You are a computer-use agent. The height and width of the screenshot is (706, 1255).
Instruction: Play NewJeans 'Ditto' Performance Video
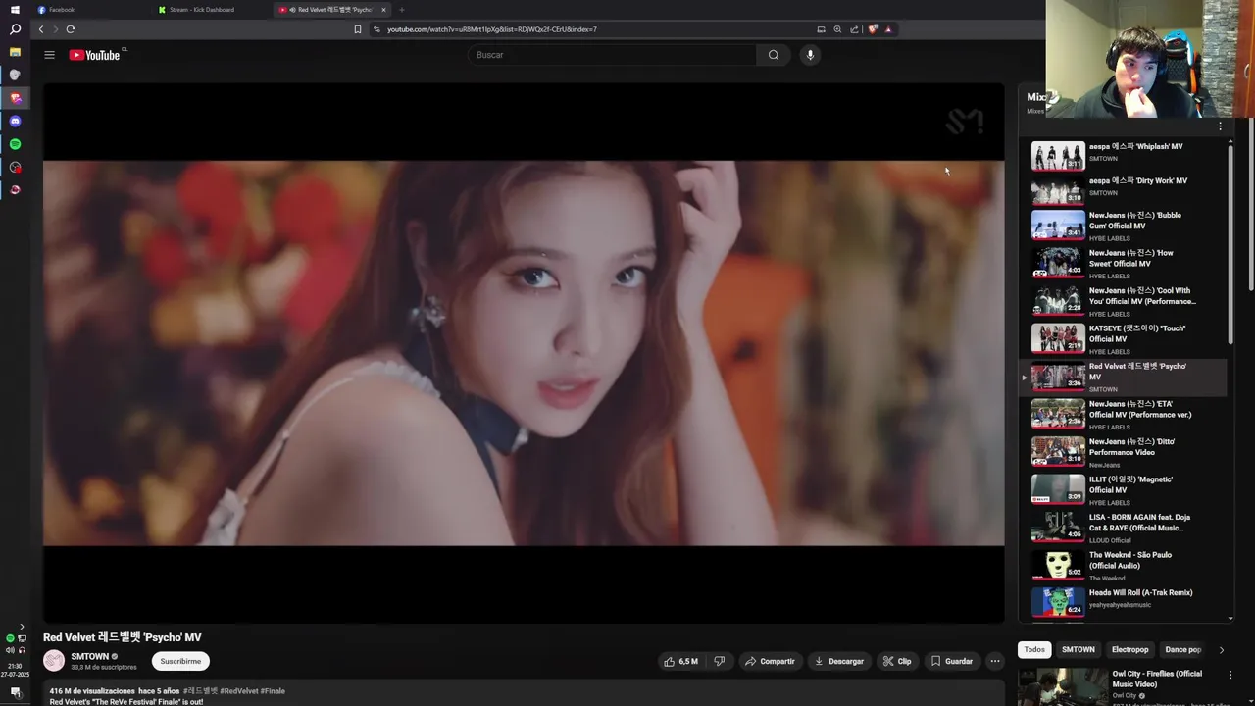(x=1123, y=452)
